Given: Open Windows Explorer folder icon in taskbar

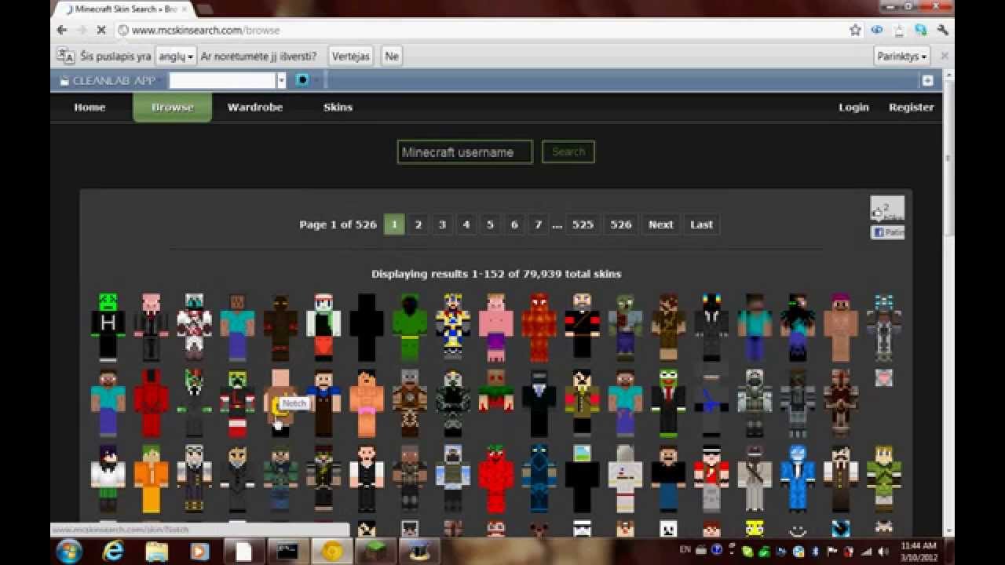Looking at the screenshot, I should pos(157,552).
